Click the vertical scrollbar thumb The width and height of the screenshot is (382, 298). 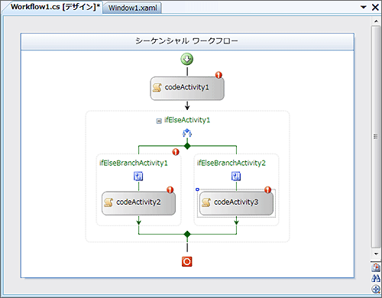[376, 137]
